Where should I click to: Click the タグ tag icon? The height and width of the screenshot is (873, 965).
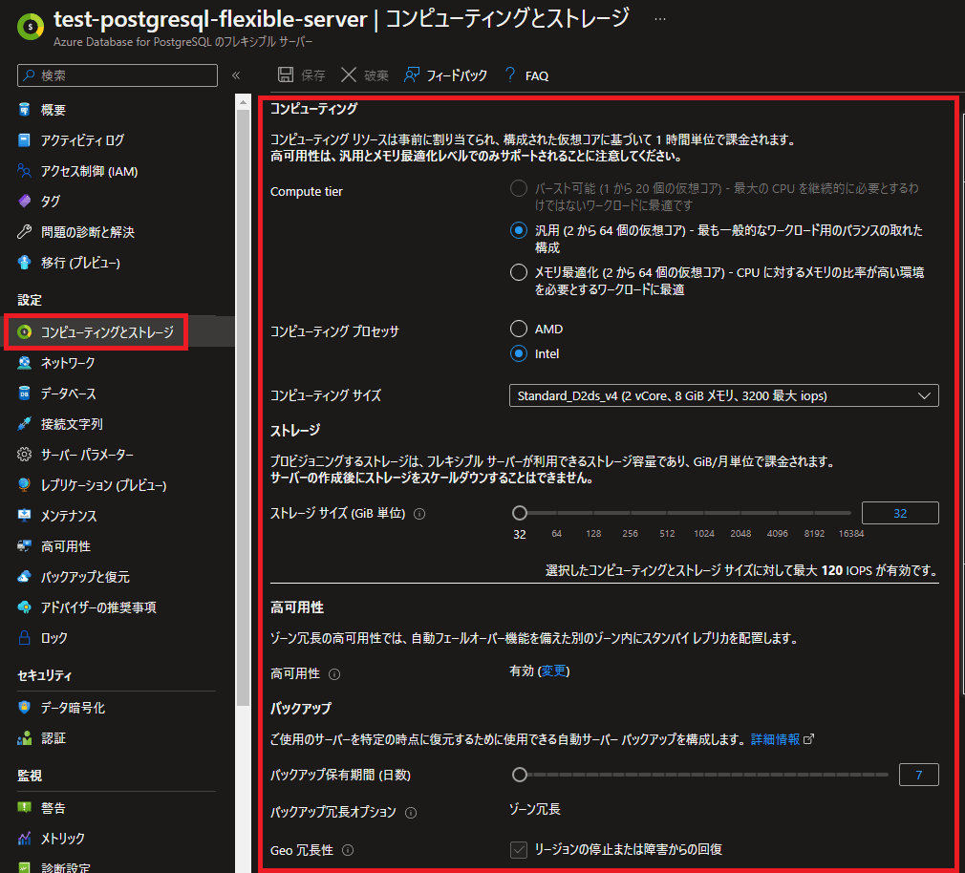click(24, 202)
